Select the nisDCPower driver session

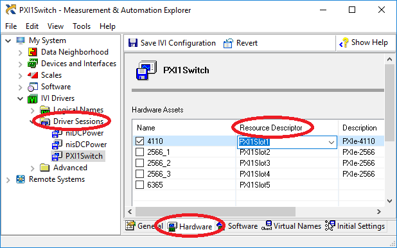[86, 145]
